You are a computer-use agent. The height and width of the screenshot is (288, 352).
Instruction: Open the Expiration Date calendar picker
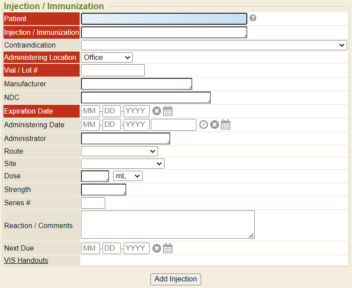168,111
